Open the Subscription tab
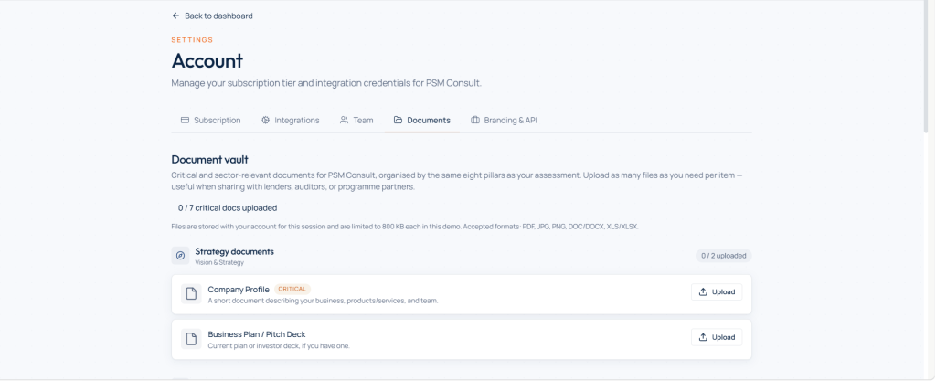Screen dimensions: 936x381 (x=211, y=120)
